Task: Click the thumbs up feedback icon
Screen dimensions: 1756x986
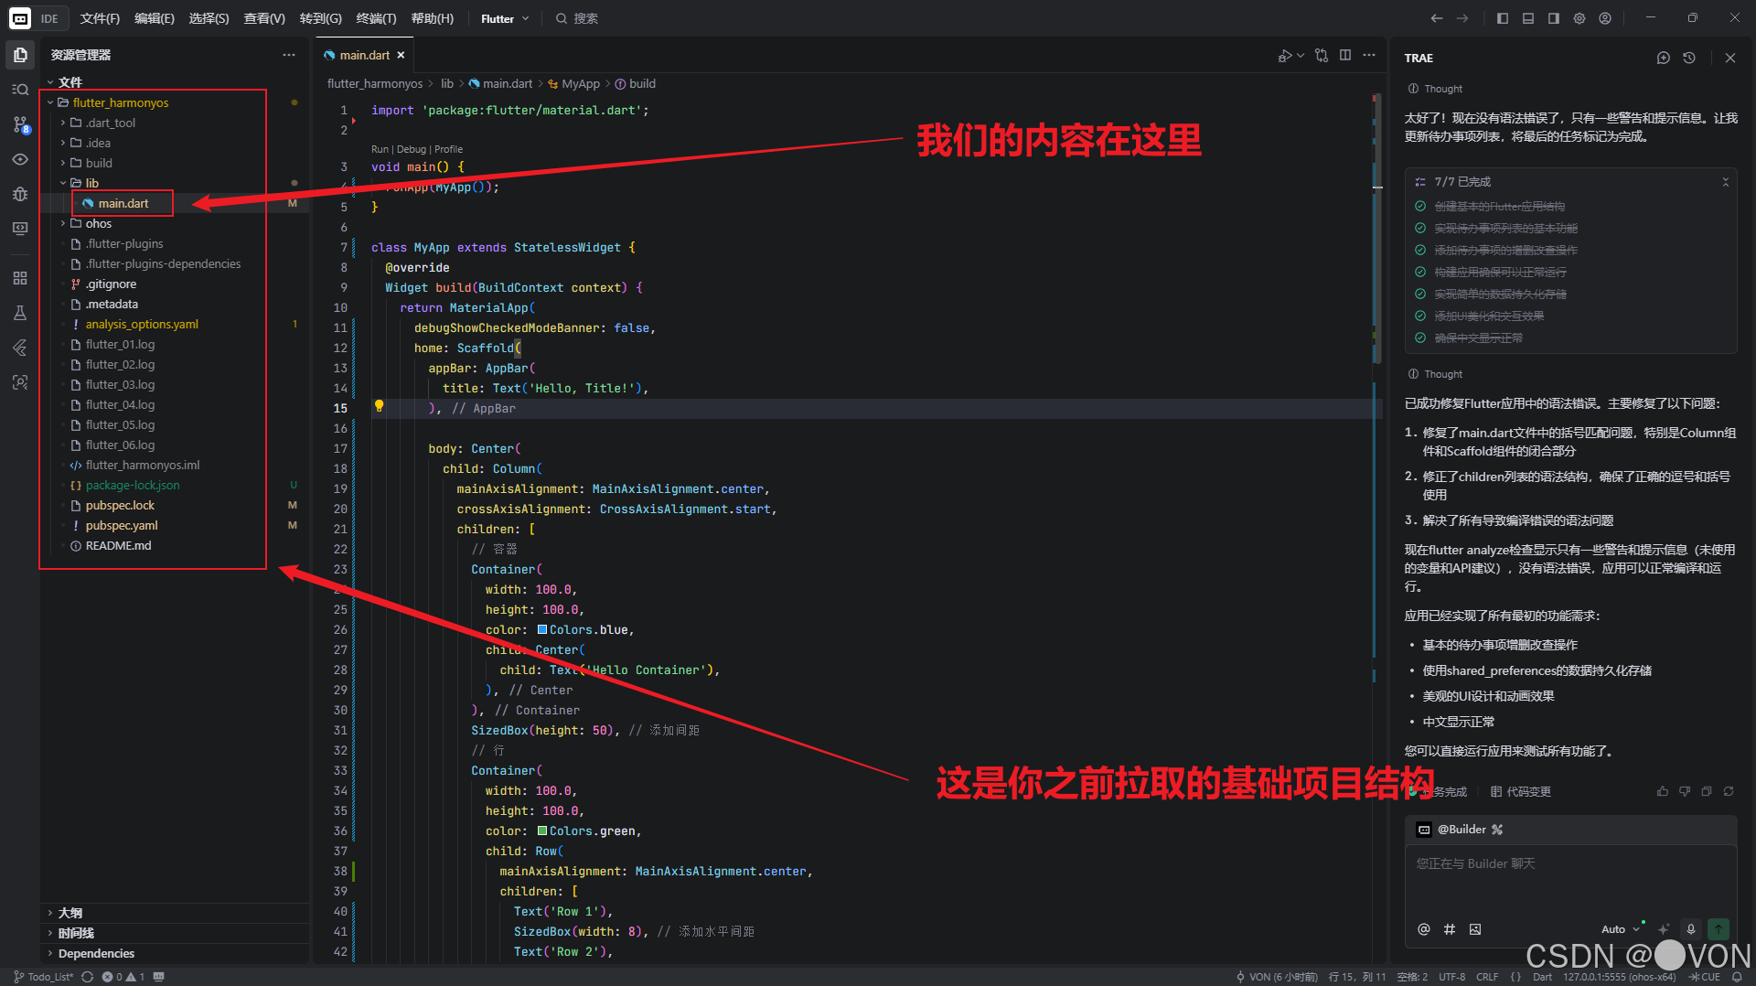Action: 1662,791
